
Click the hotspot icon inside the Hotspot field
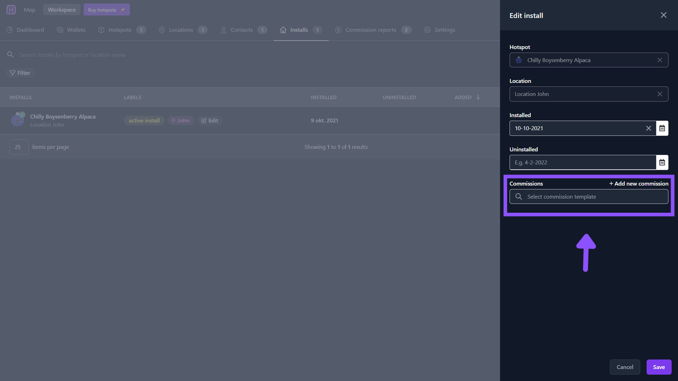tap(519, 60)
